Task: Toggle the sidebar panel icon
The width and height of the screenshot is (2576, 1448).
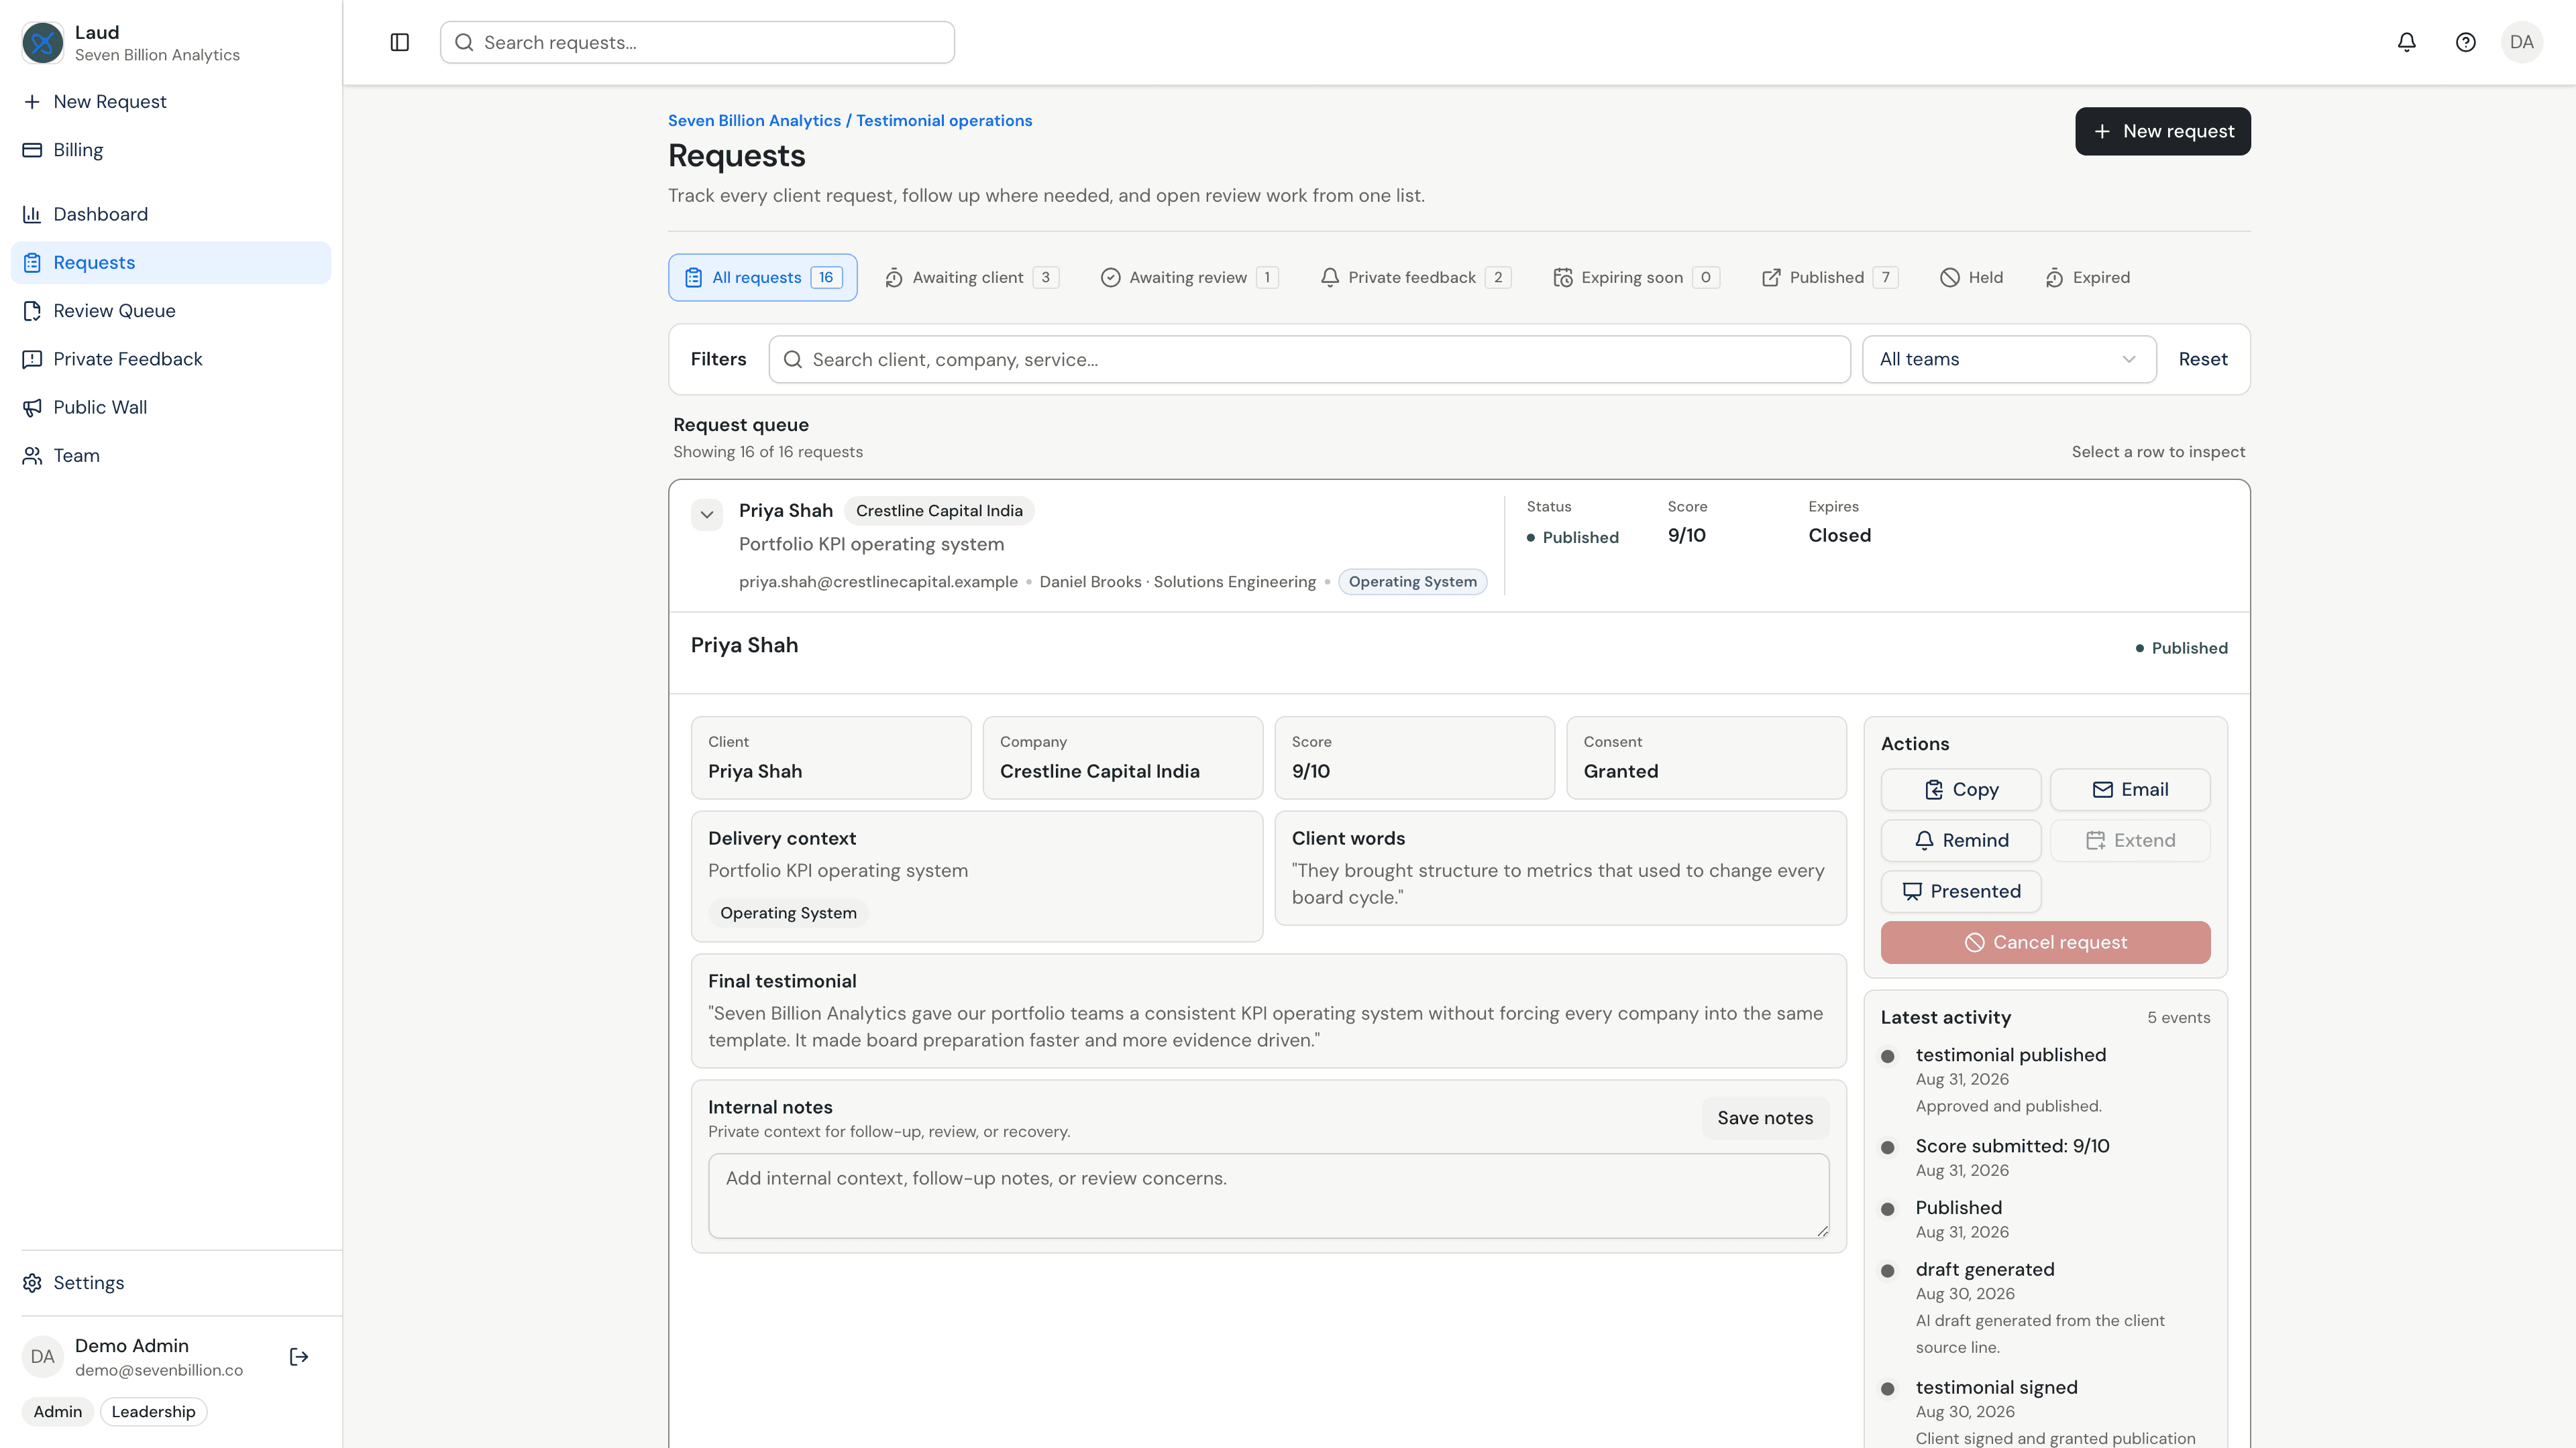Action: pos(399,42)
